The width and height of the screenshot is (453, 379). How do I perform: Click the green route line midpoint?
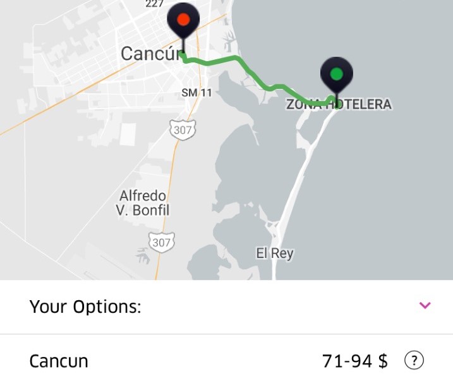click(254, 76)
